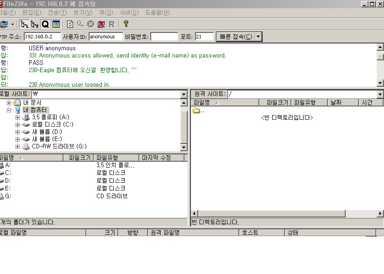Open the 서버(S) menu

[129, 12]
